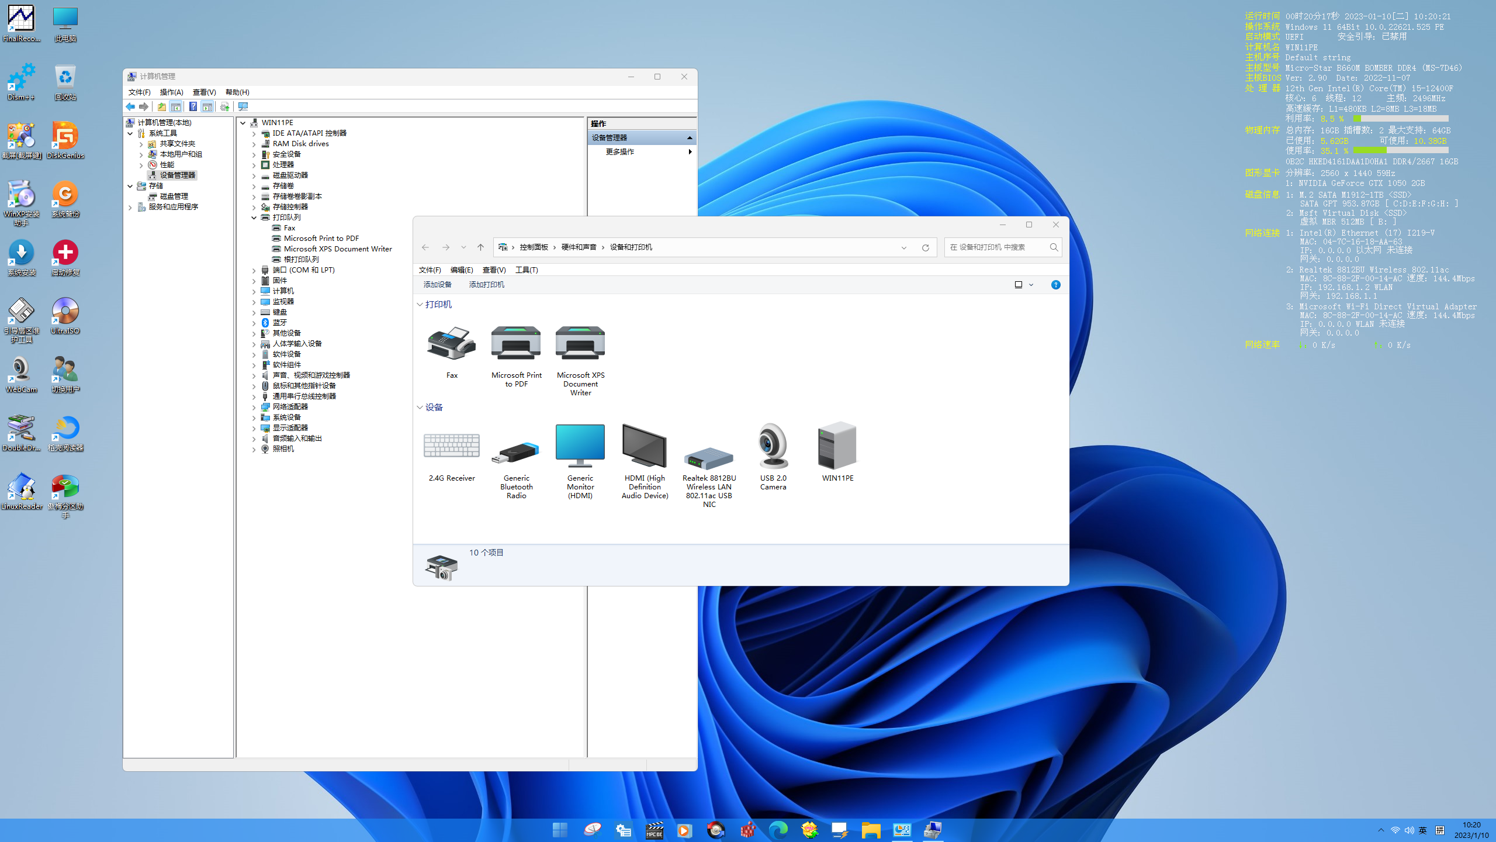1496x842 pixels.
Task: Click scan for hardware changes monitor icon
Action: [243, 106]
